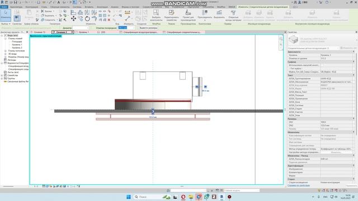The height and width of the screenshot is (201, 358).
Task: Open the 'Отметка посередине' value dropdown
Action: [134, 28]
